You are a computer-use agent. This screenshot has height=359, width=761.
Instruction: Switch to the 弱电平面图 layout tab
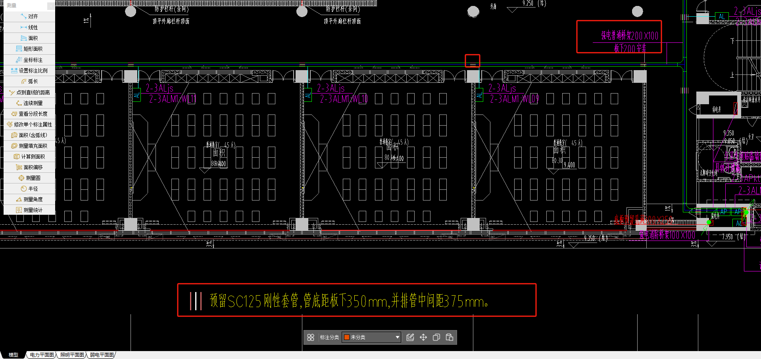(102, 355)
